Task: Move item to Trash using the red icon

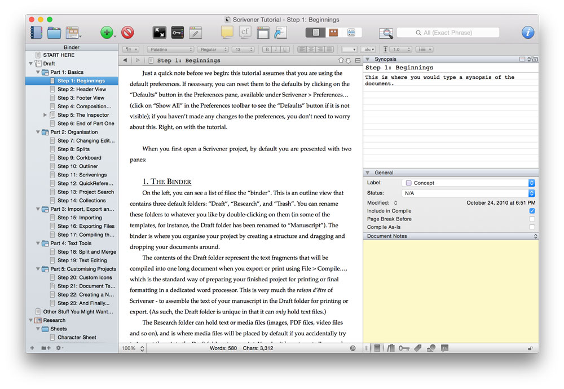Action: 127,33
